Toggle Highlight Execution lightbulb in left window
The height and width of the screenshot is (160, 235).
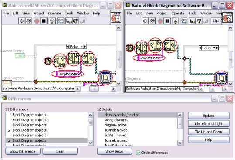point(52,21)
